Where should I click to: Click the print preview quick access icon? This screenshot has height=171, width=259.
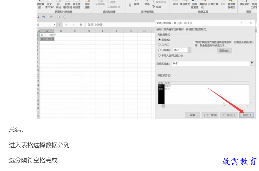click(59, 17)
